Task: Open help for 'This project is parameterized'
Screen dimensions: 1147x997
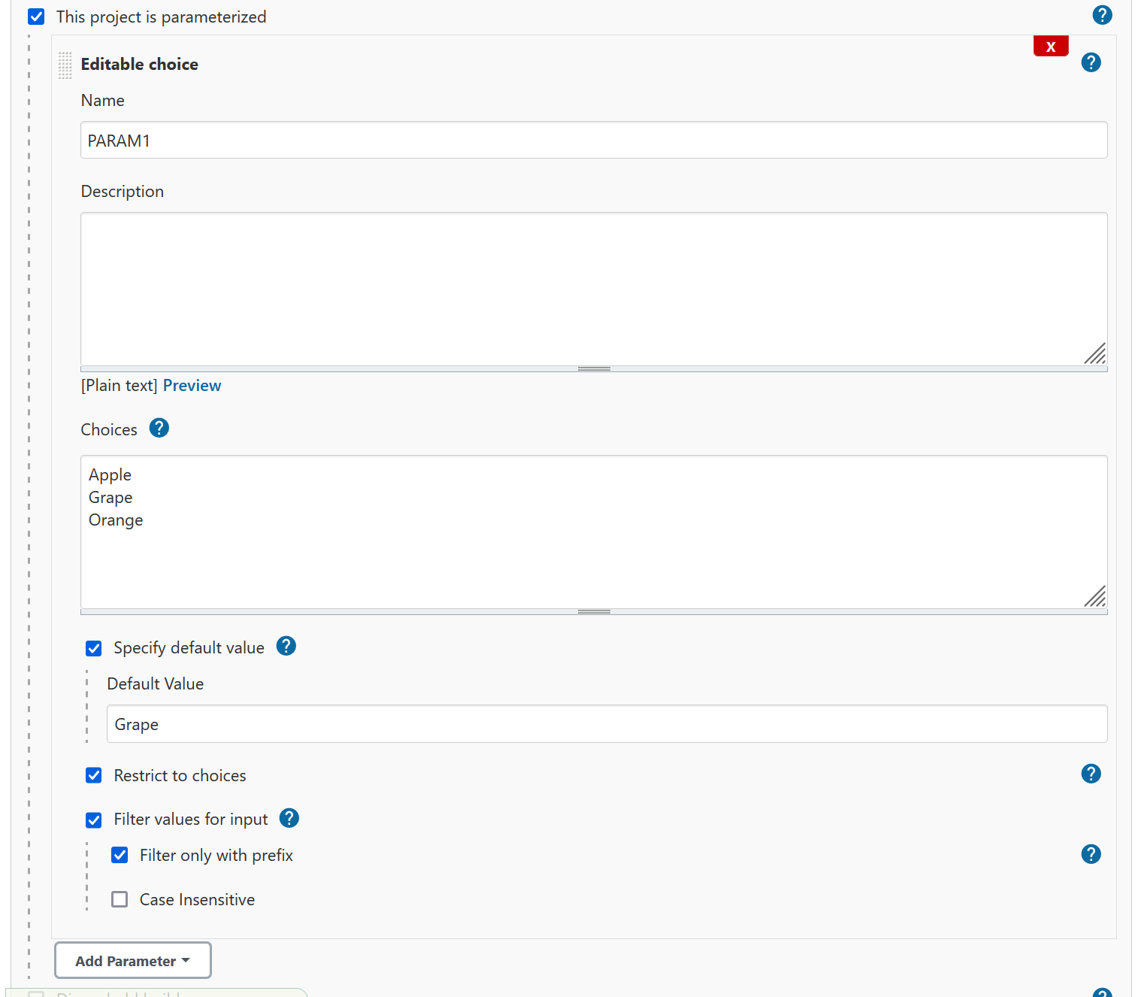Action: (x=1102, y=15)
